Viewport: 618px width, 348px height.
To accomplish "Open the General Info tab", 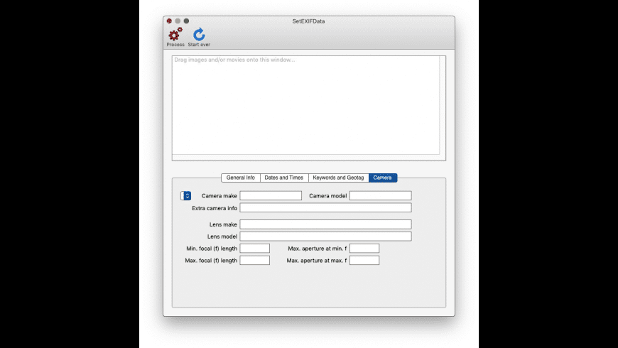I will 240,178.
